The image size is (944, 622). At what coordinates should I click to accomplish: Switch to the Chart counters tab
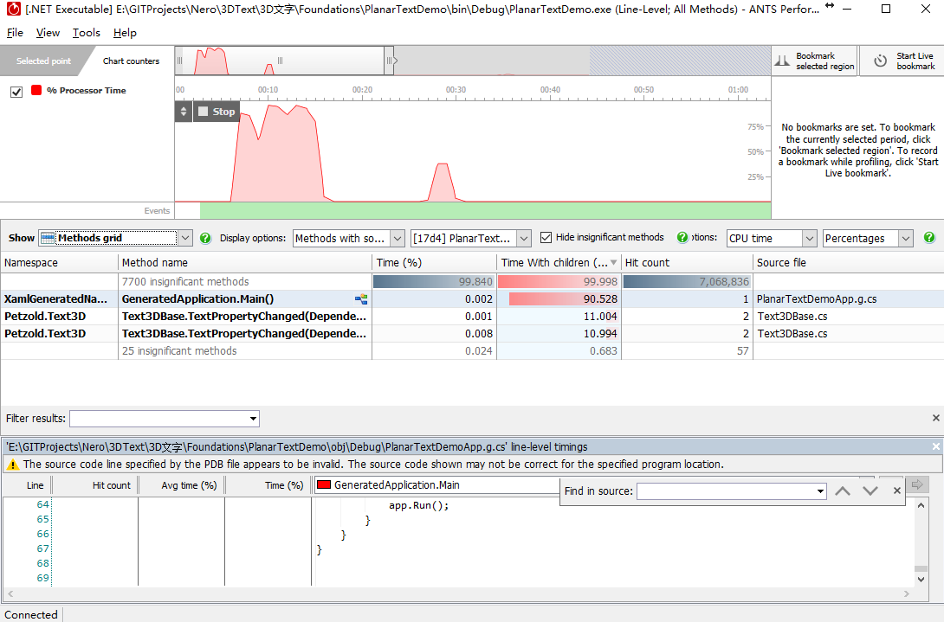pyautogui.click(x=131, y=61)
